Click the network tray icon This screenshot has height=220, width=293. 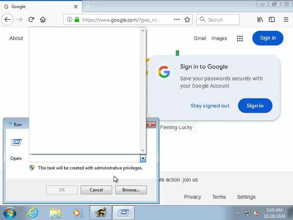click(x=247, y=213)
